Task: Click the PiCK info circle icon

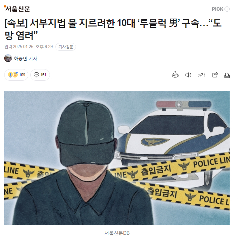Action: tap(227, 9)
